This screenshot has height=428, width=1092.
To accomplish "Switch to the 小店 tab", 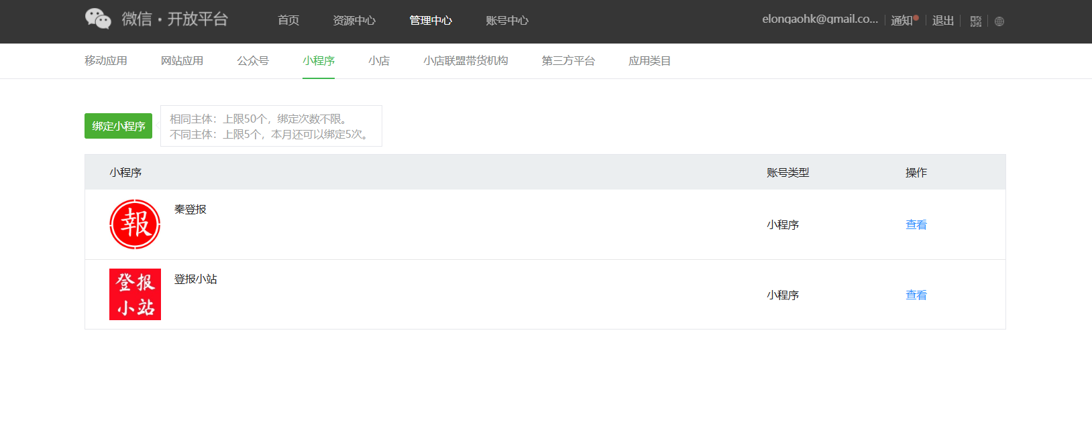I will (379, 61).
